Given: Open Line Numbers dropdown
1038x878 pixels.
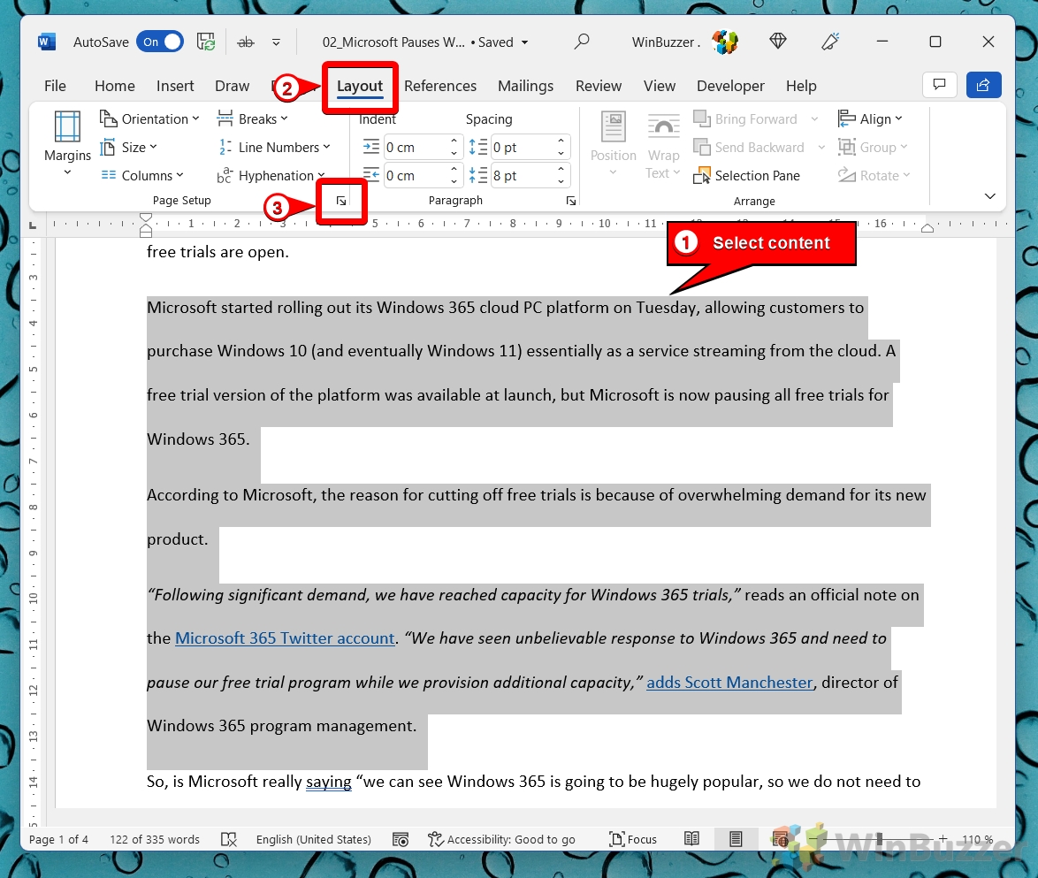Looking at the screenshot, I should [274, 148].
